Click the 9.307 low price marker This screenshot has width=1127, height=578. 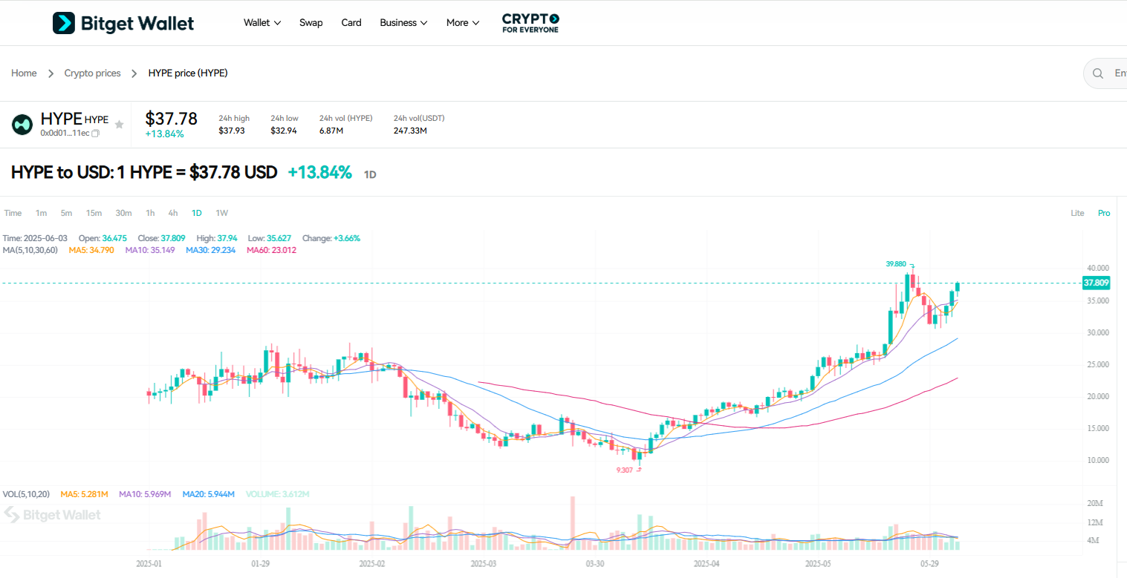625,470
